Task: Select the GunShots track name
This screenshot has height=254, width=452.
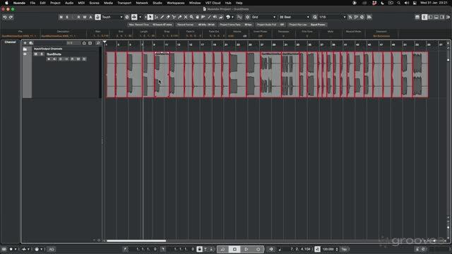Action: (54, 54)
